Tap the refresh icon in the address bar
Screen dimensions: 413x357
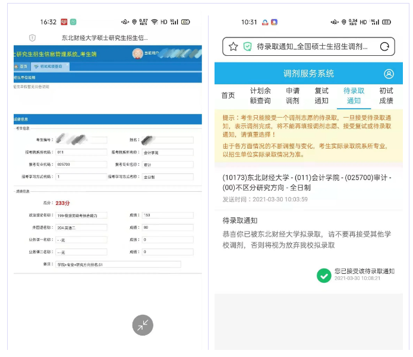point(384,46)
